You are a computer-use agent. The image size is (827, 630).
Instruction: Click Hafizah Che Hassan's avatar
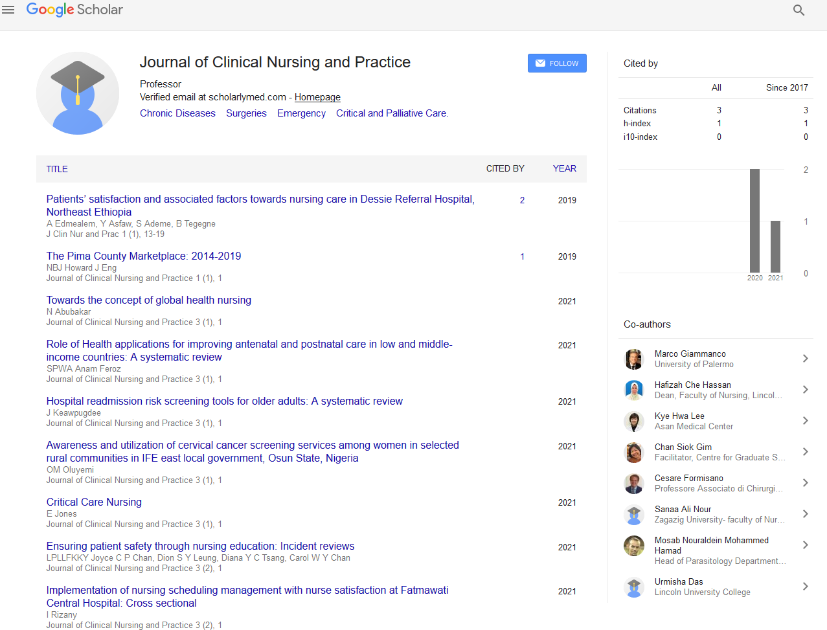(633, 390)
